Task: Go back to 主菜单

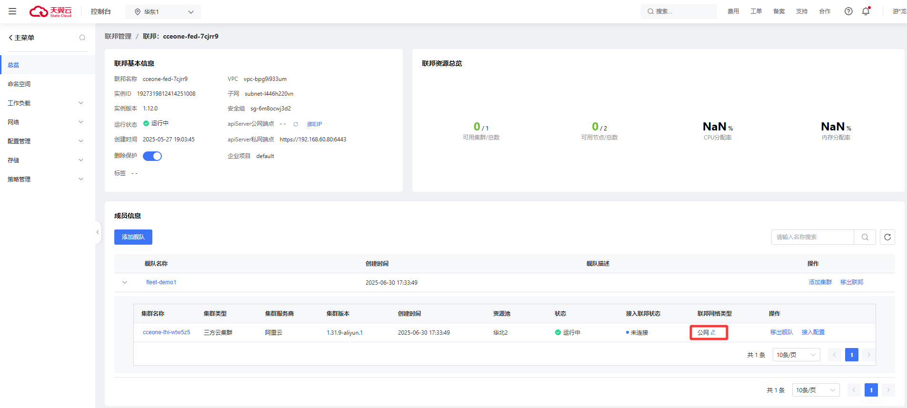Action: [x=21, y=38]
